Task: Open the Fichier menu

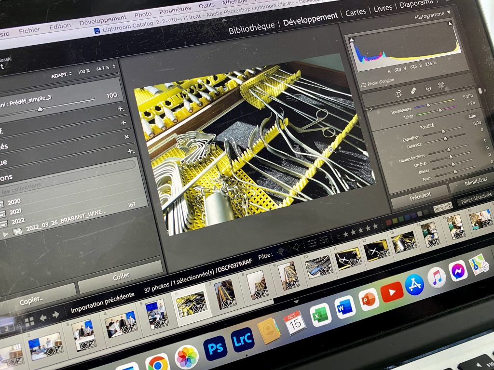Action: (x=29, y=30)
